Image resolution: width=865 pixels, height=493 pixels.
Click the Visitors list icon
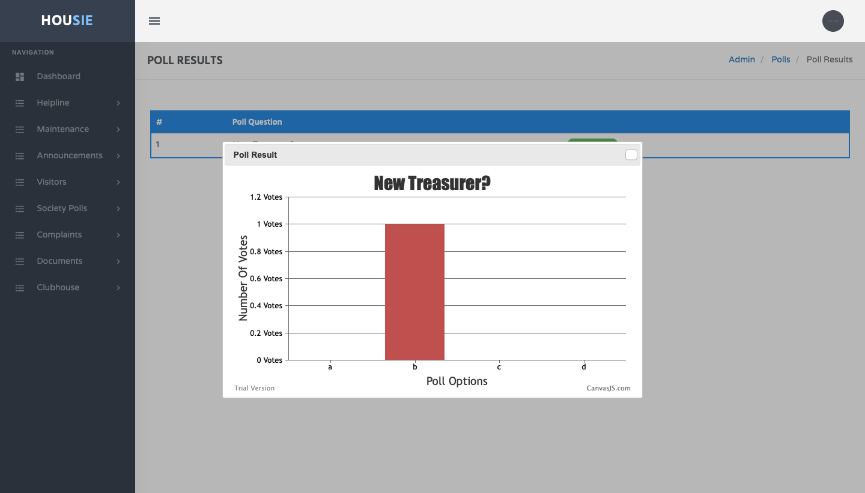20,182
